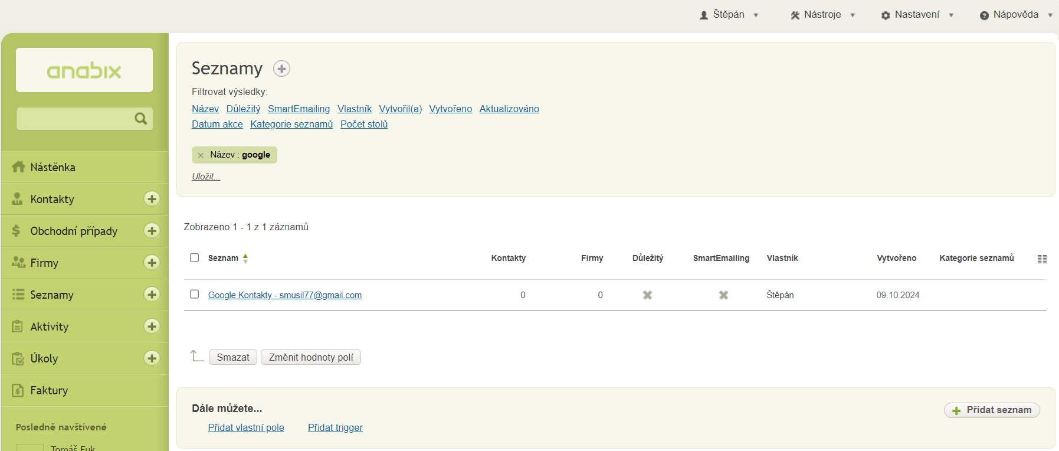Image resolution: width=1059 pixels, height=451 pixels.
Task: Click the anabix logo
Action: pyautogui.click(x=84, y=70)
